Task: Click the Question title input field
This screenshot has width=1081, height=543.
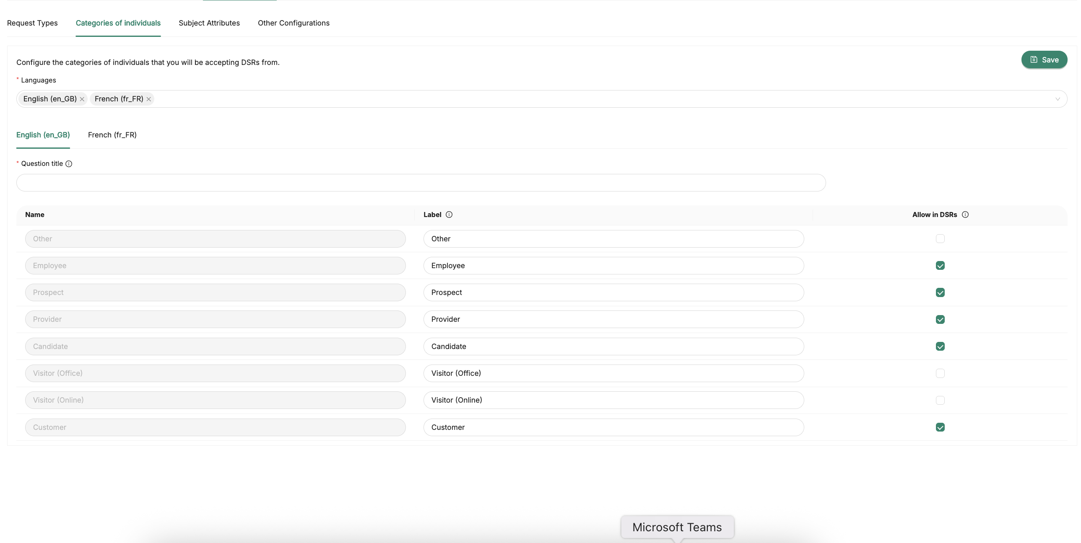Action: tap(421, 183)
